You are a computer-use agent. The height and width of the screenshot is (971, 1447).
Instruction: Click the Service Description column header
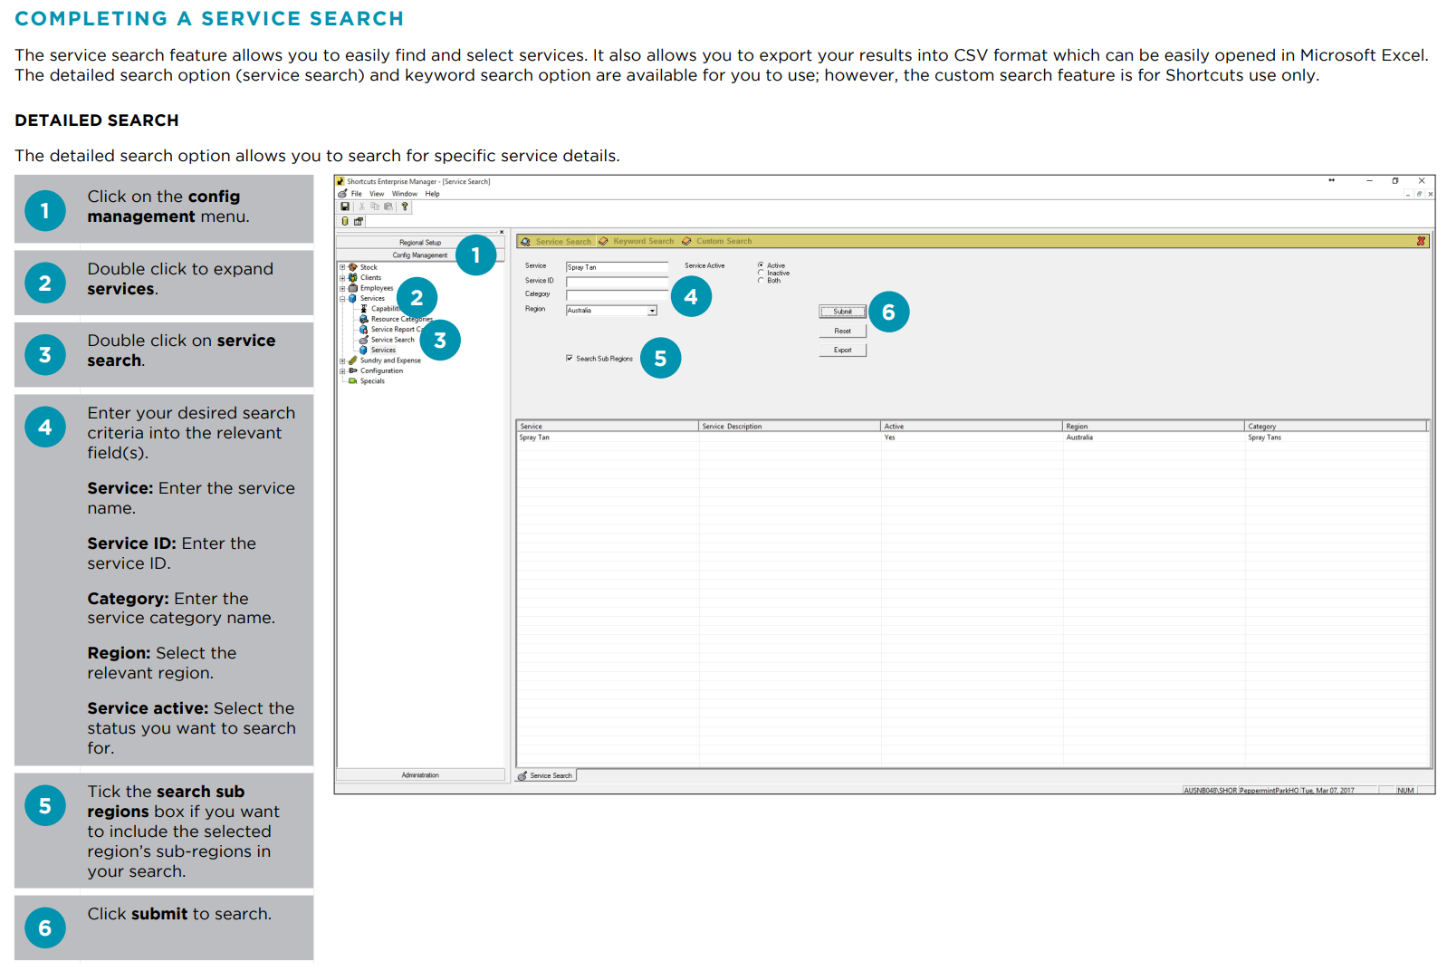pos(790,426)
